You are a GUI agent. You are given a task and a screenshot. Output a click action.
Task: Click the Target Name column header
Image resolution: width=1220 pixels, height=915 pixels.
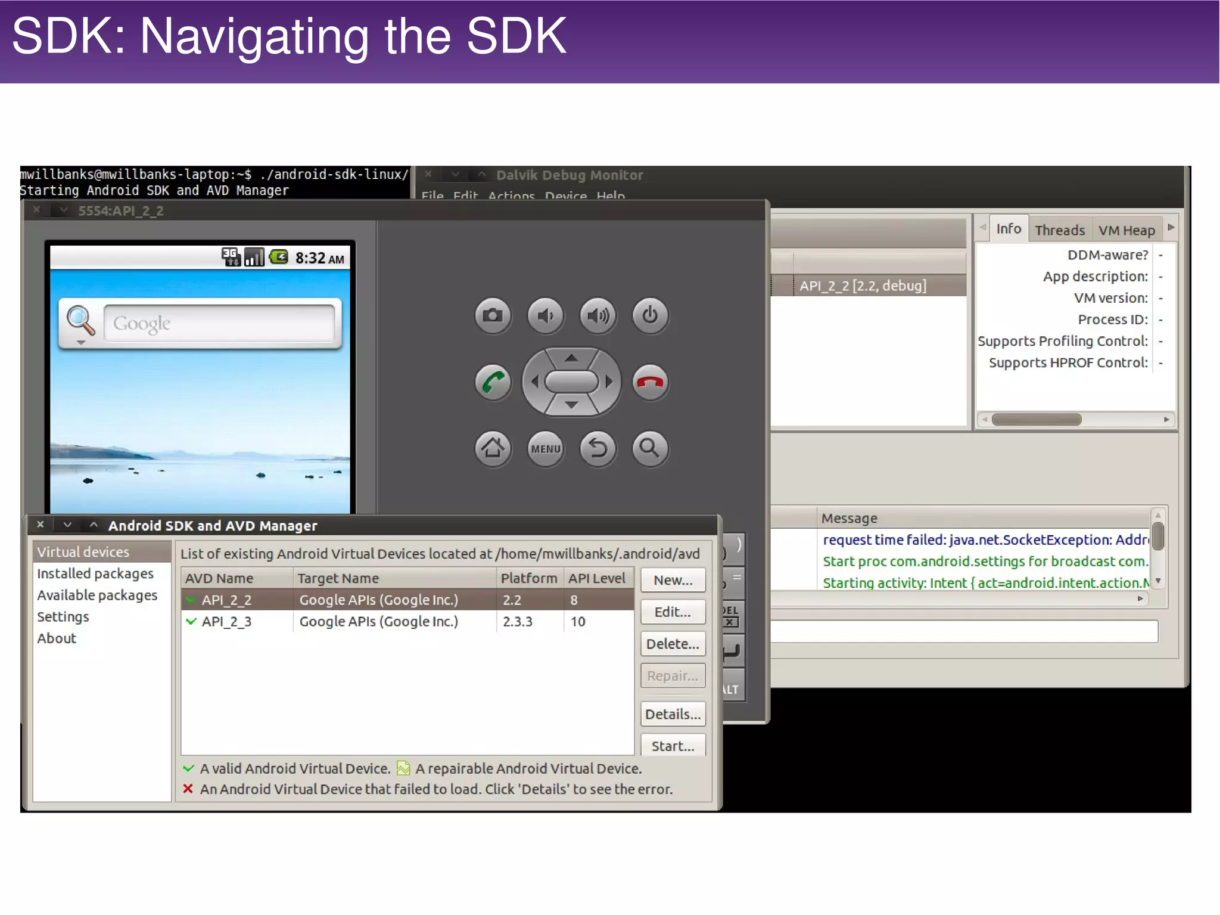pos(395,578)
